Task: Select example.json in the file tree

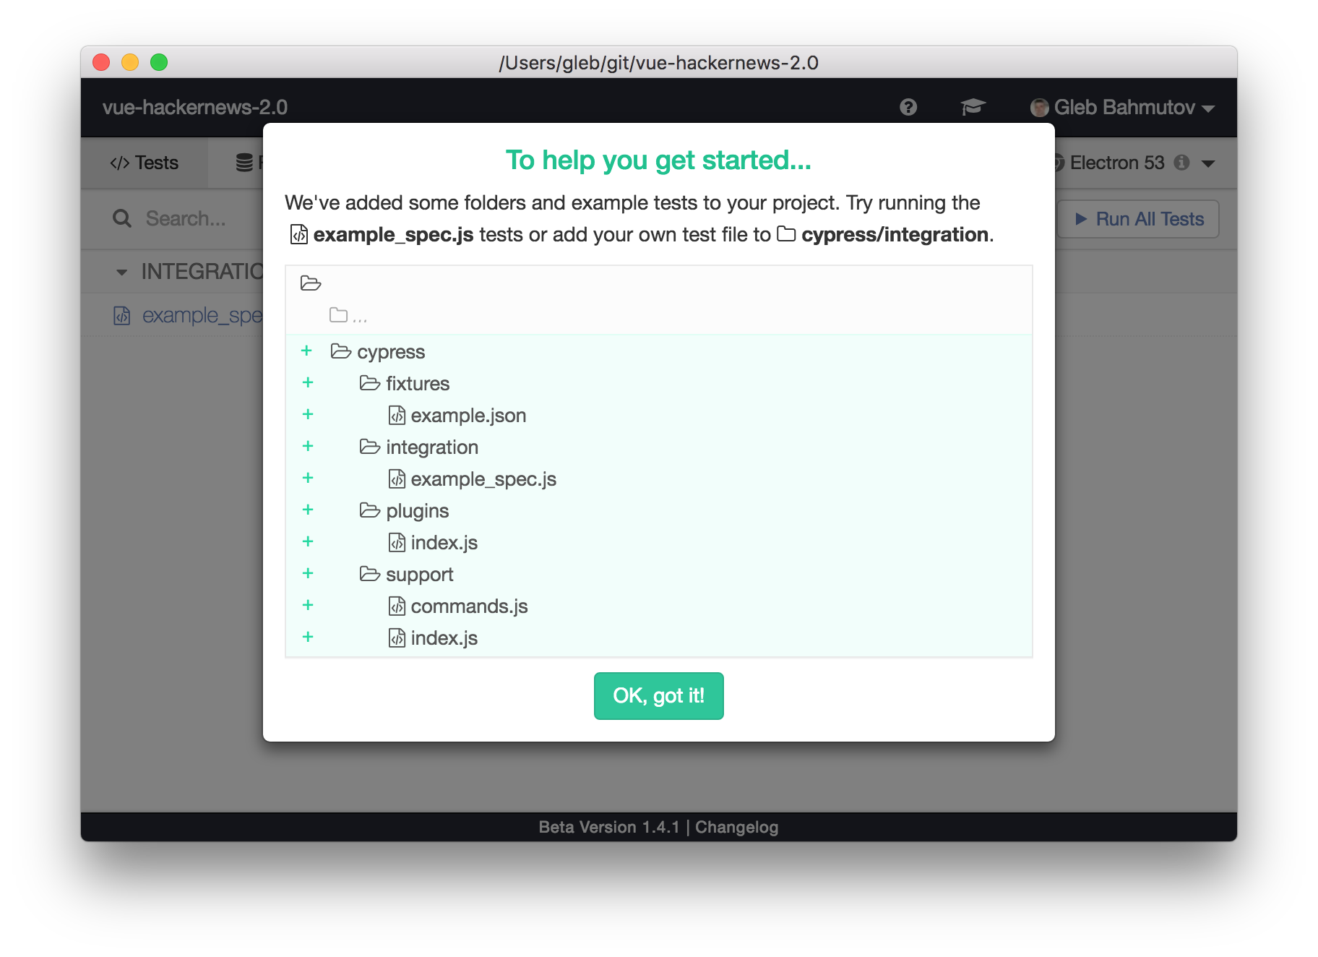Action: pyautogui.click(x=468, y=415)
